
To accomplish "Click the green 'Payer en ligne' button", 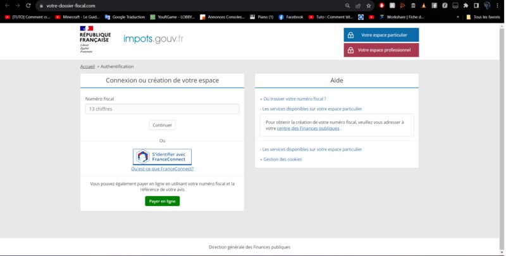I will (x=163, y=201).
